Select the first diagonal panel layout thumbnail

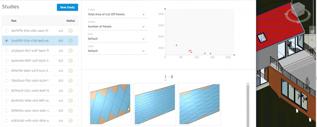[x=110, y=104]
